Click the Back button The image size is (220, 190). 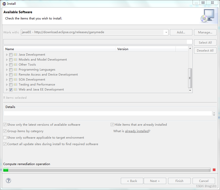click(132, 181)
